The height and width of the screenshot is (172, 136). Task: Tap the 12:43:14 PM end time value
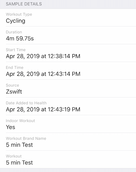64,74
